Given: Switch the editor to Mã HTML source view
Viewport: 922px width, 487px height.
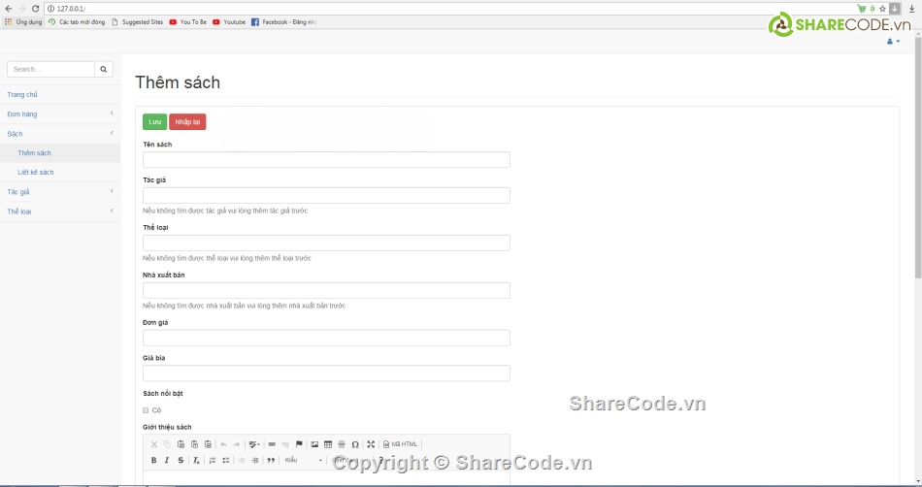Looking at the screenshot, I should click(x=400, y=444).
